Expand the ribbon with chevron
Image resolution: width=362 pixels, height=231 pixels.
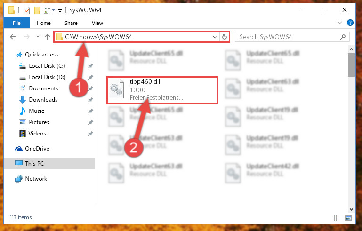click(x=340, y=23)
